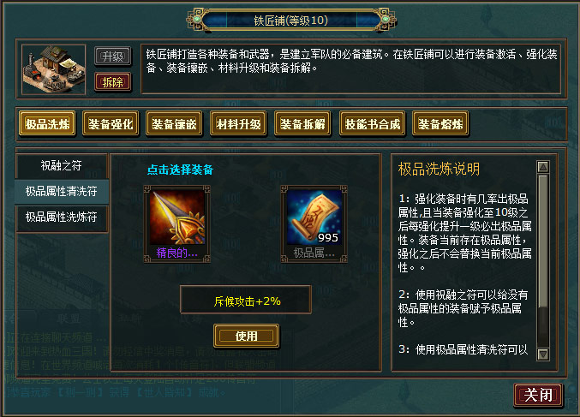The width and height of the screenshot is (580, 417).
Task: Click the red 拆除 demolish button
Action: pos(113,82)
